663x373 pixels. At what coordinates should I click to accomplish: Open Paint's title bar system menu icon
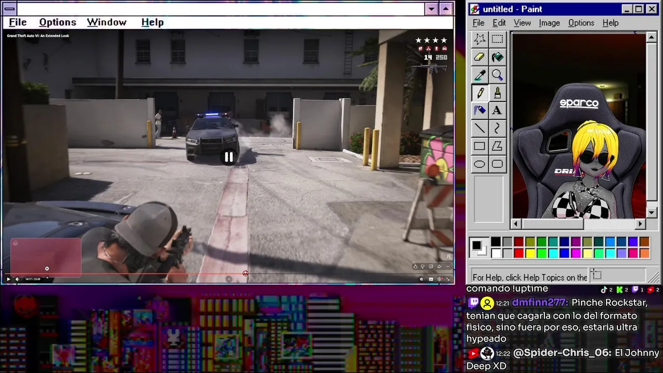475,9
